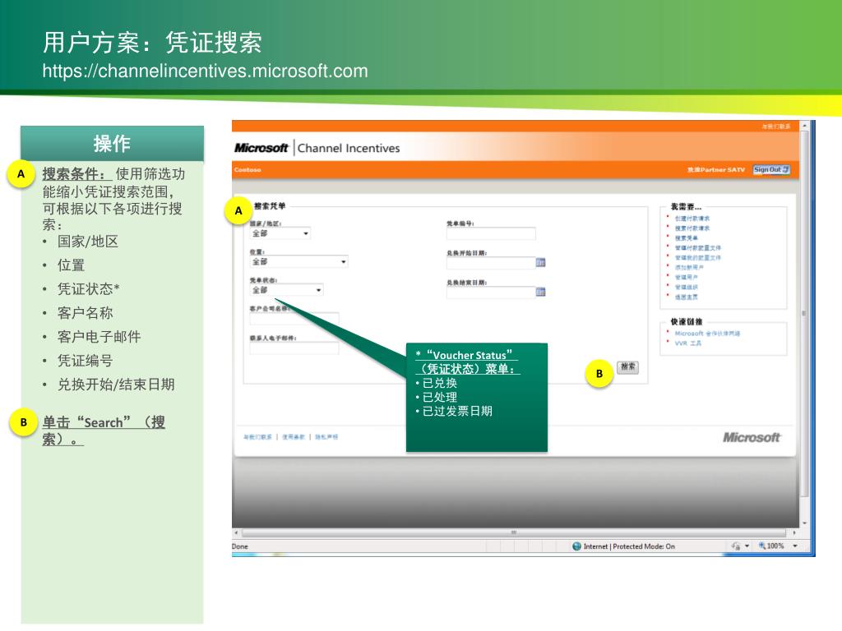Click the 联系人电子邮件 contact email field
The image size is (842, 631).
click(294, 348)
